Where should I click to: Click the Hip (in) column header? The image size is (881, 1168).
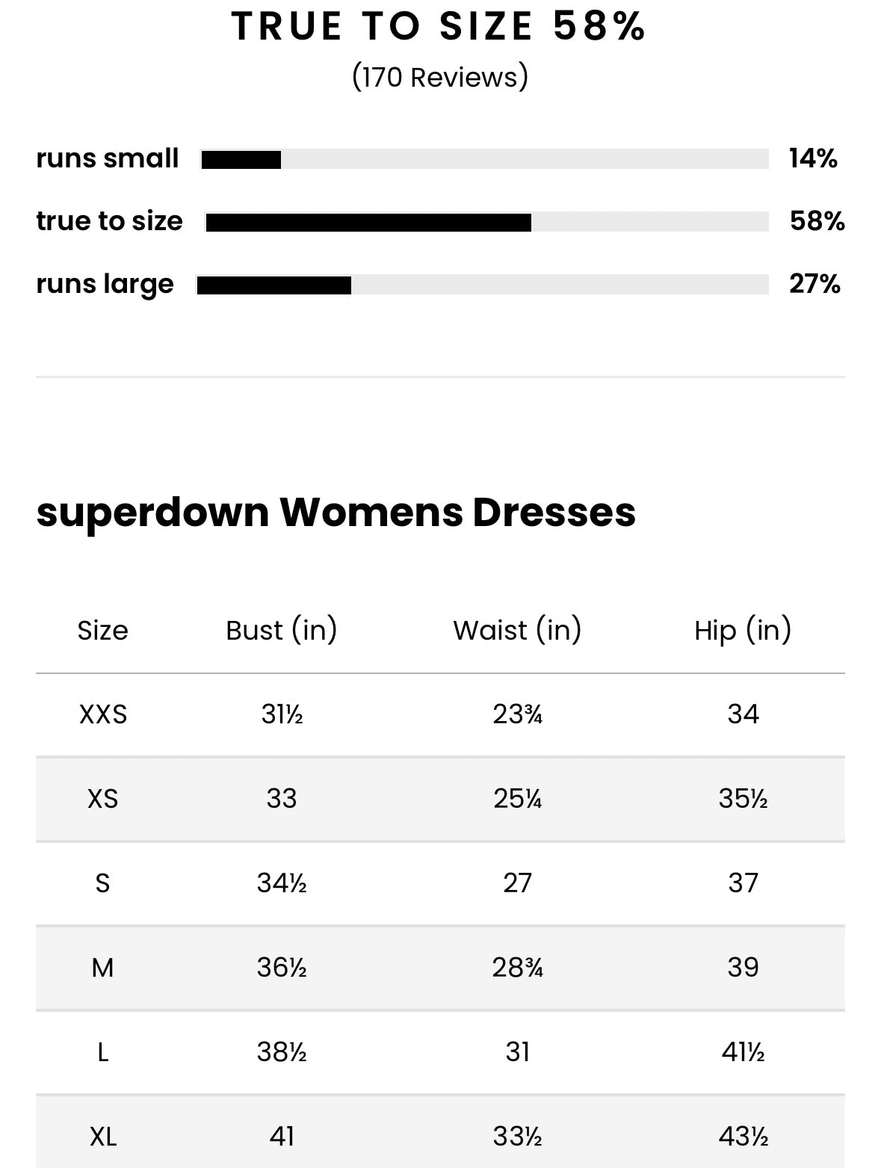(743, 630)
